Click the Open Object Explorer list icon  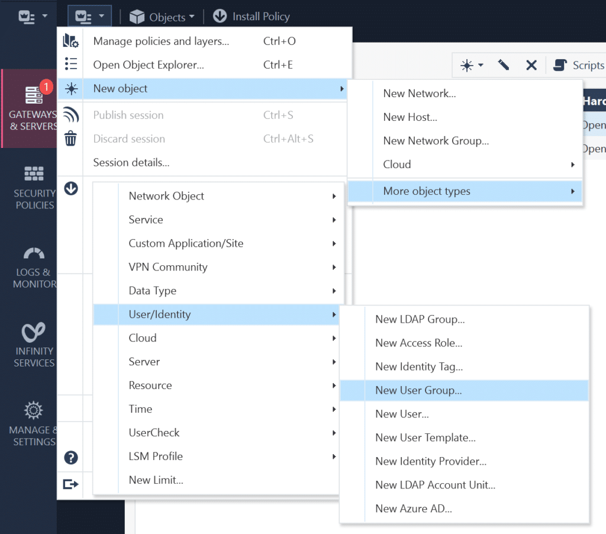point(71,63)
